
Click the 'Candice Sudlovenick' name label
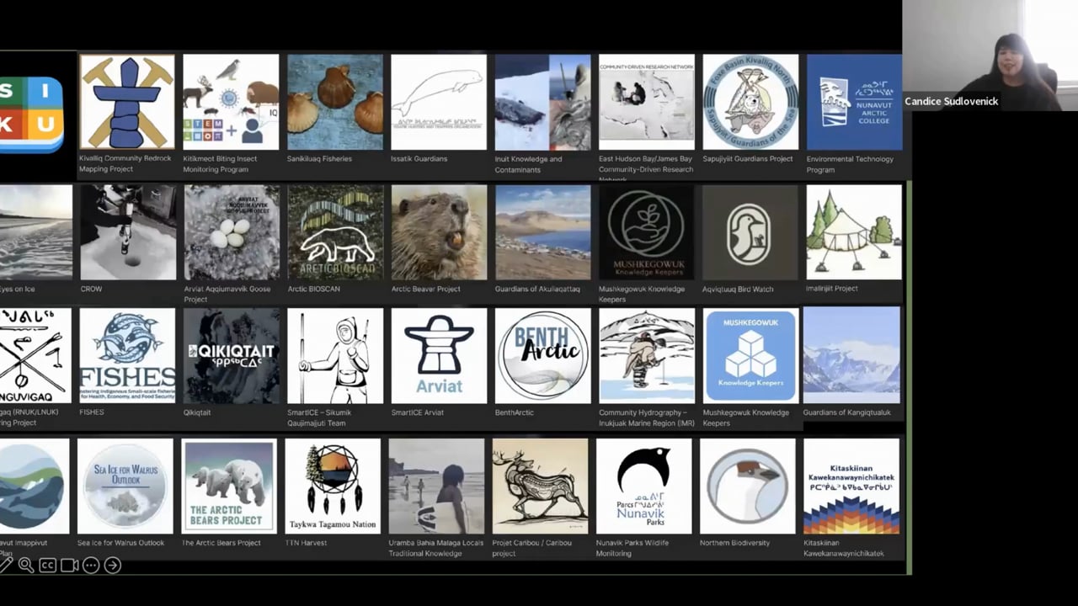(x=951, y=101)
